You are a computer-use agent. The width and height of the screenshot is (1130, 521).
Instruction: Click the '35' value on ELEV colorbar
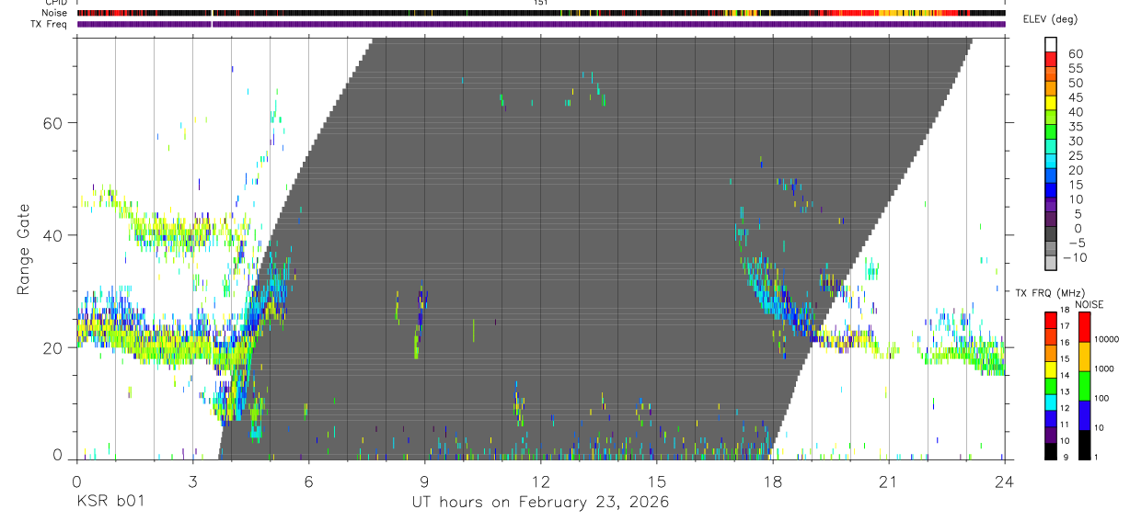(1074, 127)
